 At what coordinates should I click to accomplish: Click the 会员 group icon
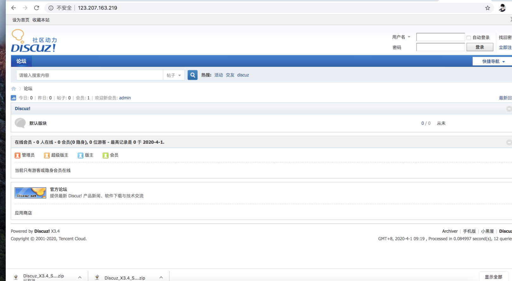tap(106, 155)
